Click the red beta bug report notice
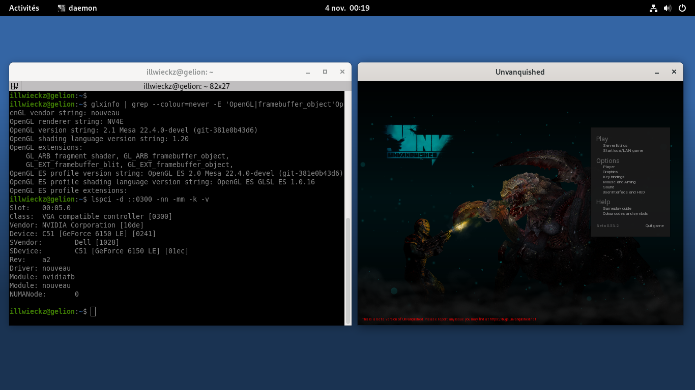695x390 pixels. [449, 319]
